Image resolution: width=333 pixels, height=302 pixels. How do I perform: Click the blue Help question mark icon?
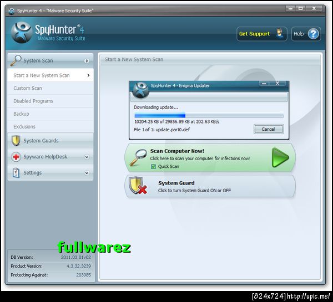(x=313, y=34)
